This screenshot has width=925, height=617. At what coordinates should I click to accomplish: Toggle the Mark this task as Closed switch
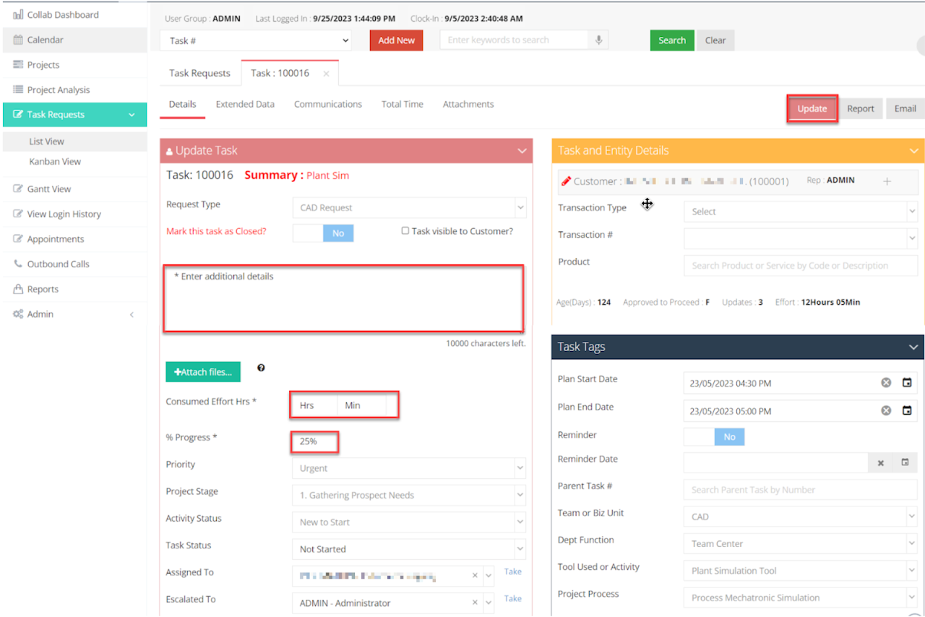323,233
